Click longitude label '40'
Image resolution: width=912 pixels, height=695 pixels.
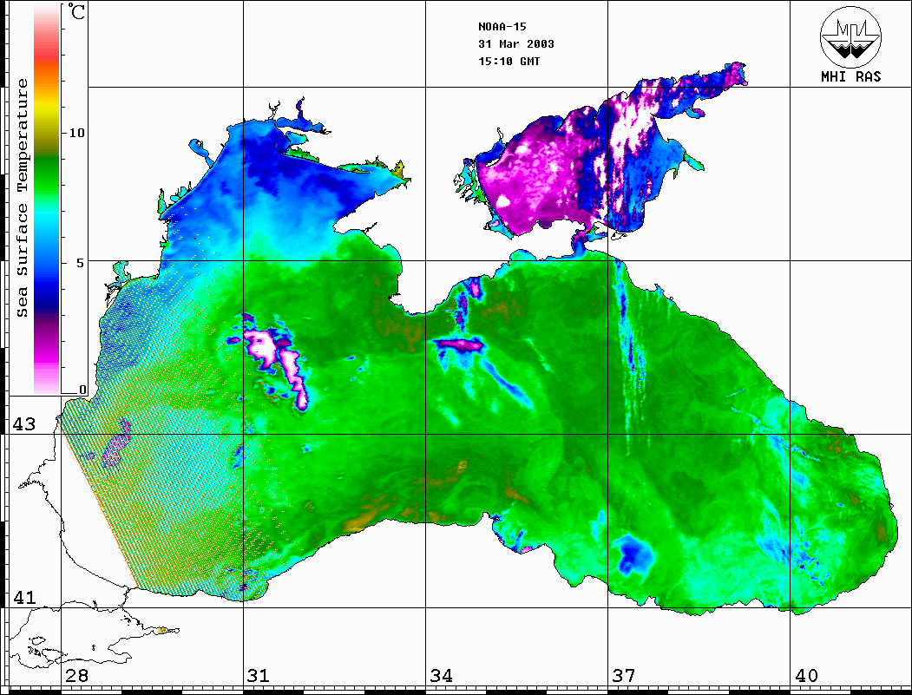pyautogui.click(x=806, y=676)
